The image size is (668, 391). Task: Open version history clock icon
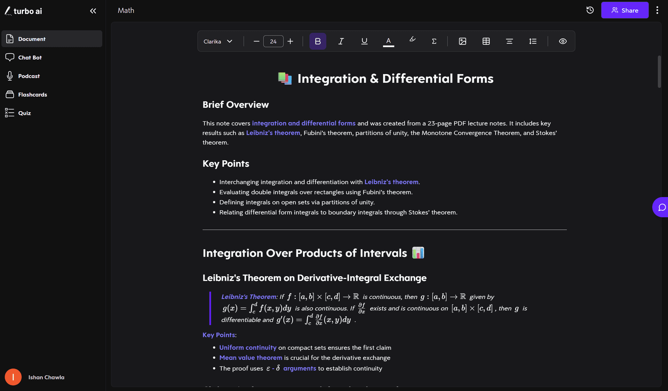pos(590,10)
